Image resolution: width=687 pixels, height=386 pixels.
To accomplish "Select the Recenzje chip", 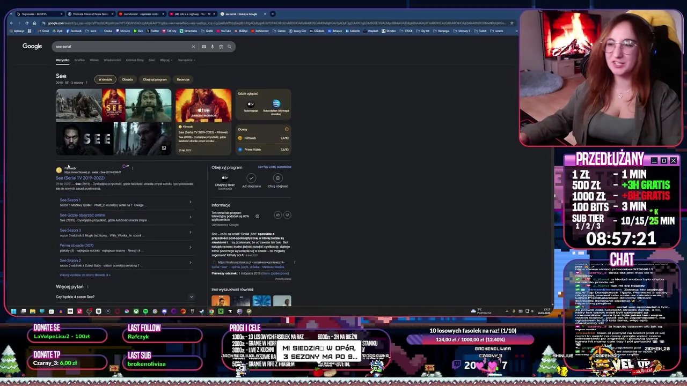I will (183, 79).
